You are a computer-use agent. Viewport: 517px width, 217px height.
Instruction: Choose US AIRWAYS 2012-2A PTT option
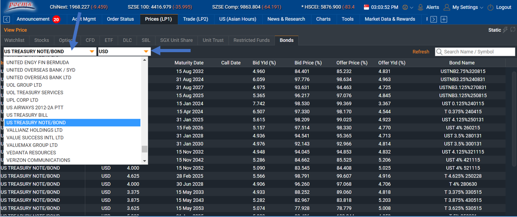tap(72, 108)
